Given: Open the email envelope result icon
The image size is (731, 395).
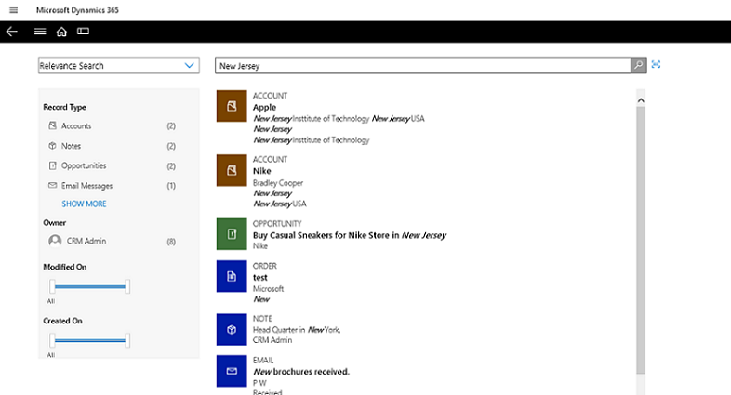Looking at the screenshot, I should (232, 371).
